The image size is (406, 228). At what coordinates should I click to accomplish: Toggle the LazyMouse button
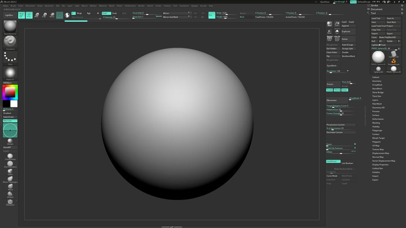333,161
